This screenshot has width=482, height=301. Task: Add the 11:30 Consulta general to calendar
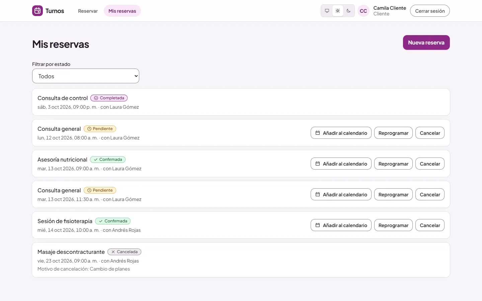pyautogui.click(x=341, y=194)
